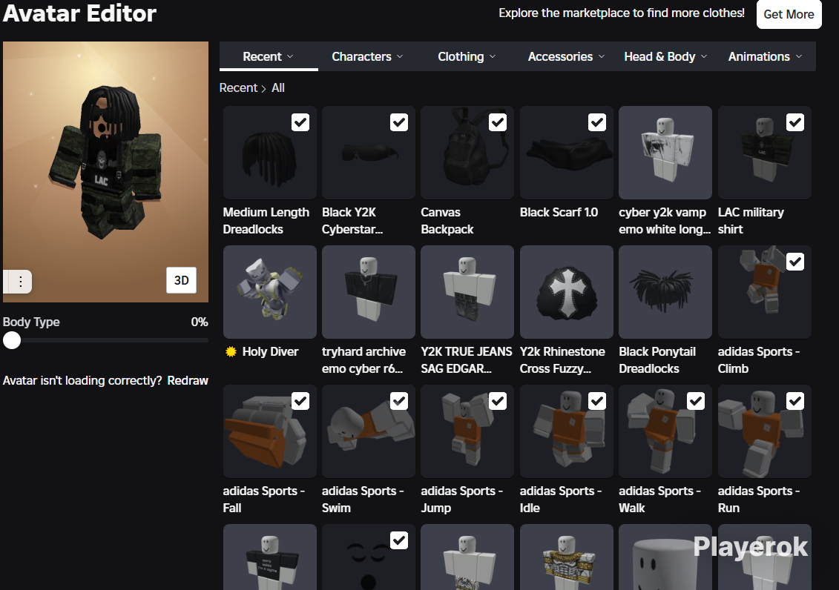
Task: Switch to the Recent tab
Action: point(269,56)
